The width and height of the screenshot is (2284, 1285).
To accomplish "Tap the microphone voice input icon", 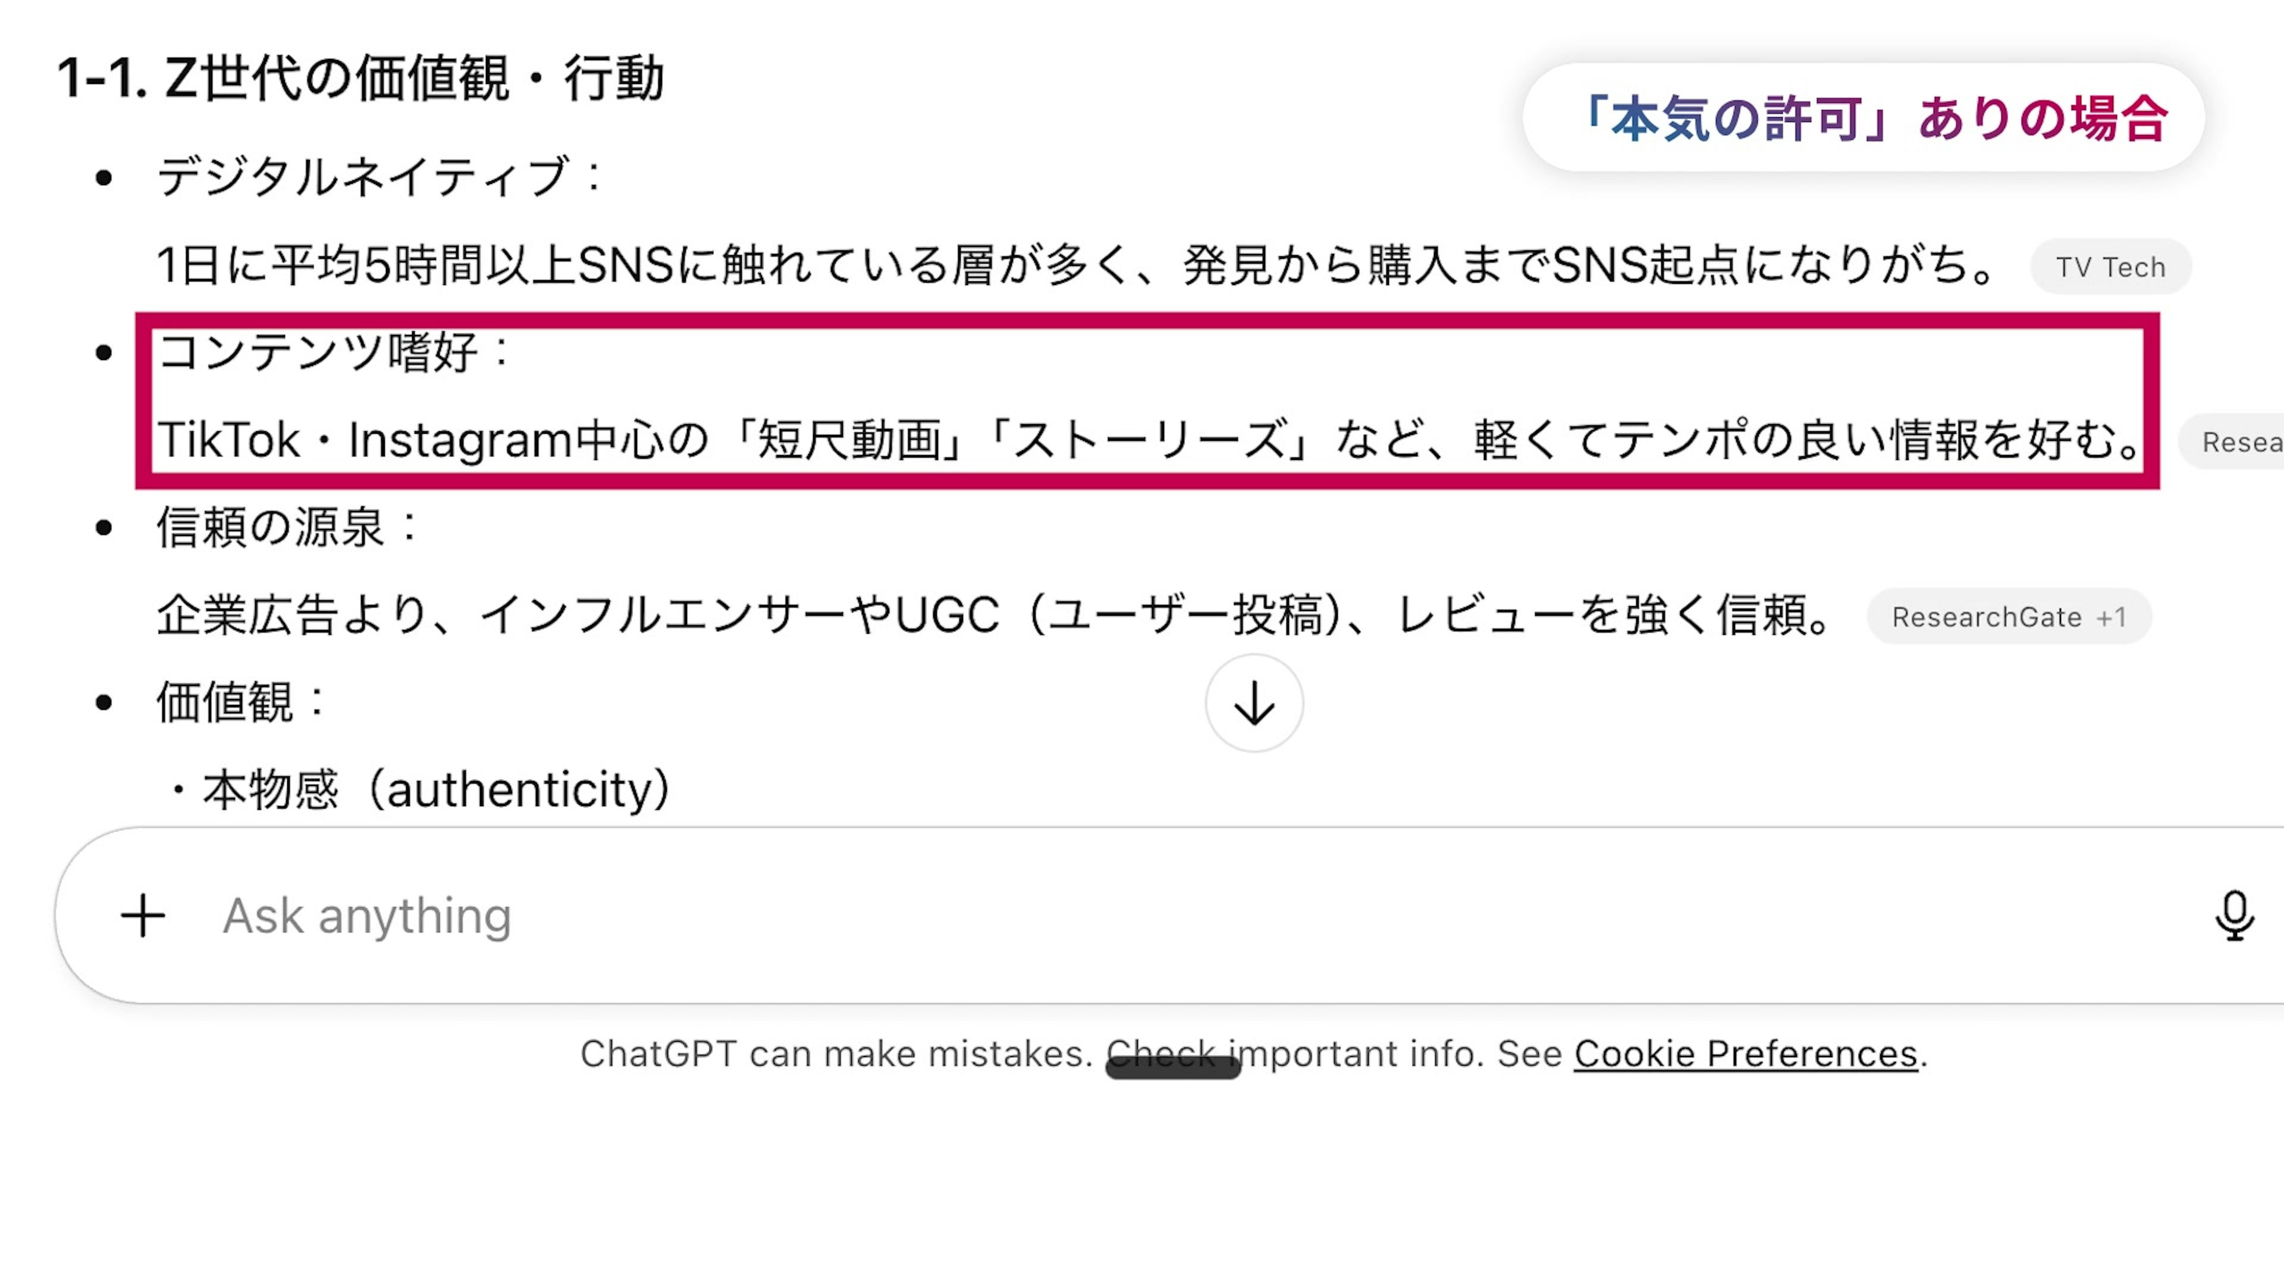I will point(2233,915).
